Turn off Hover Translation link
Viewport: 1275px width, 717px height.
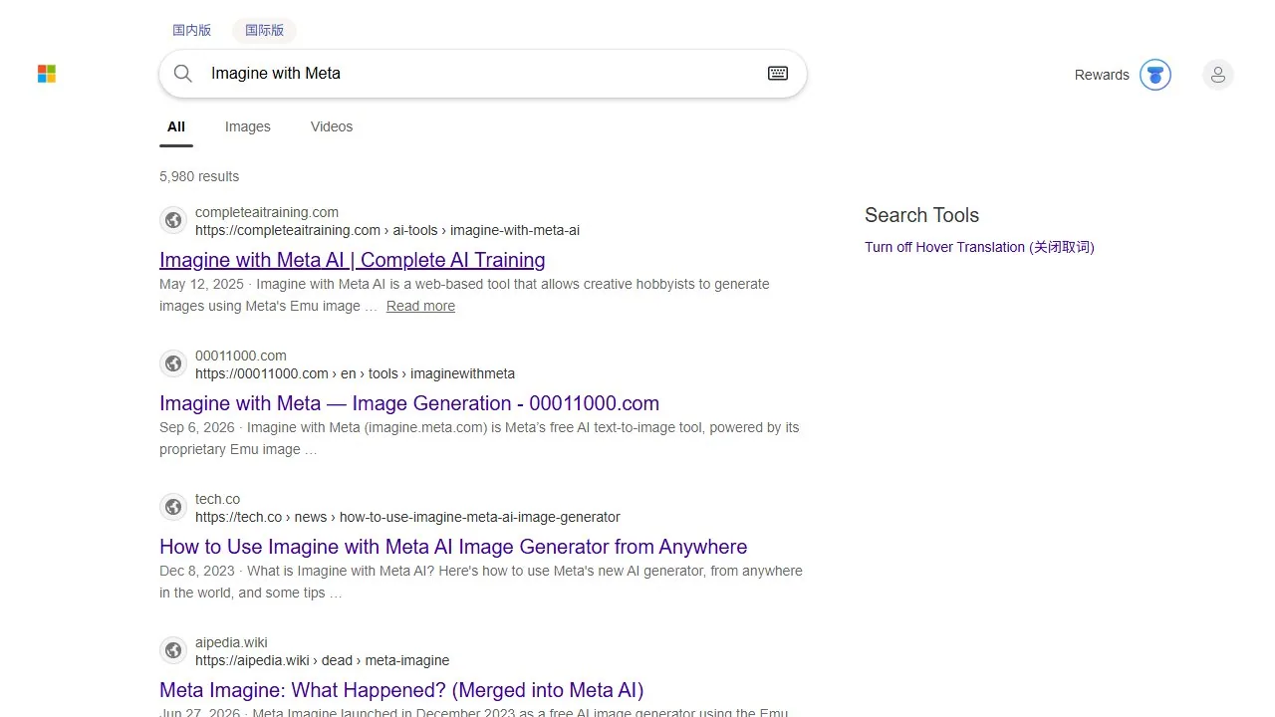point(979,247)
